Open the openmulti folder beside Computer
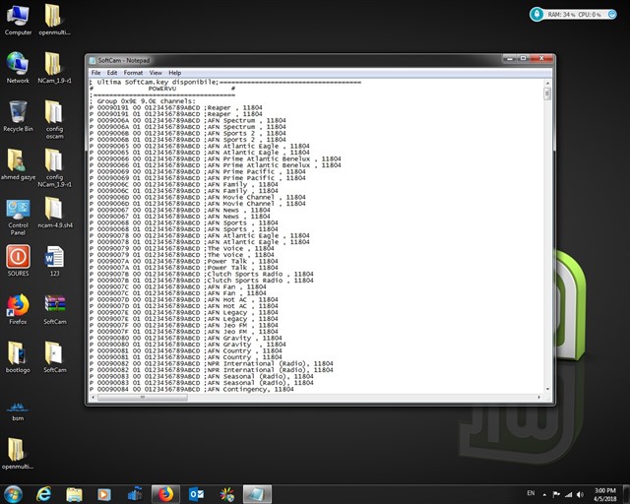Viewport: 630px width, 504px height. [54, 20]
